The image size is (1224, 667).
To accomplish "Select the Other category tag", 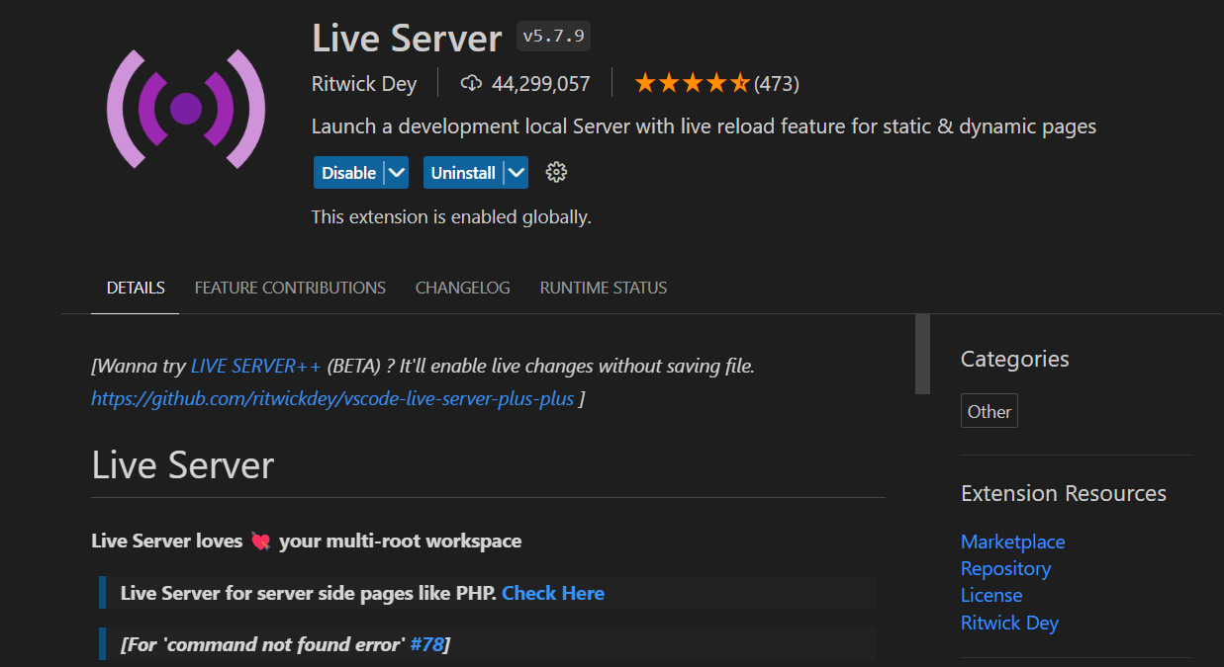I will (x=989, y=411).
